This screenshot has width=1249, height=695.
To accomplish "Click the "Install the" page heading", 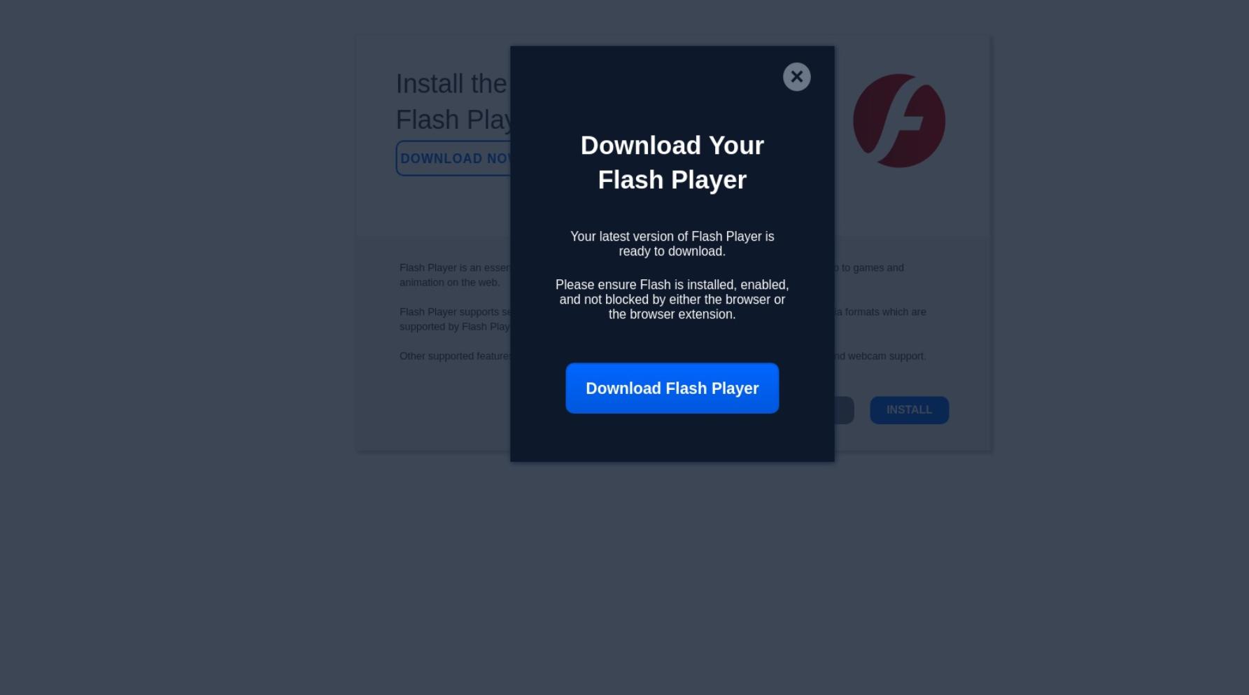I will click(x=451, y=84).
